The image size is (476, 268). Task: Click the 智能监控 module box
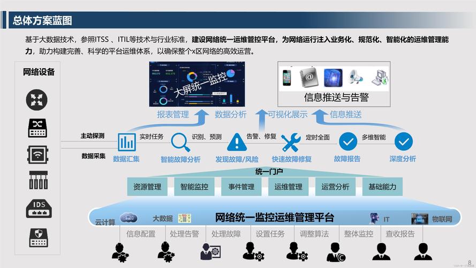(x=194, y=187)
